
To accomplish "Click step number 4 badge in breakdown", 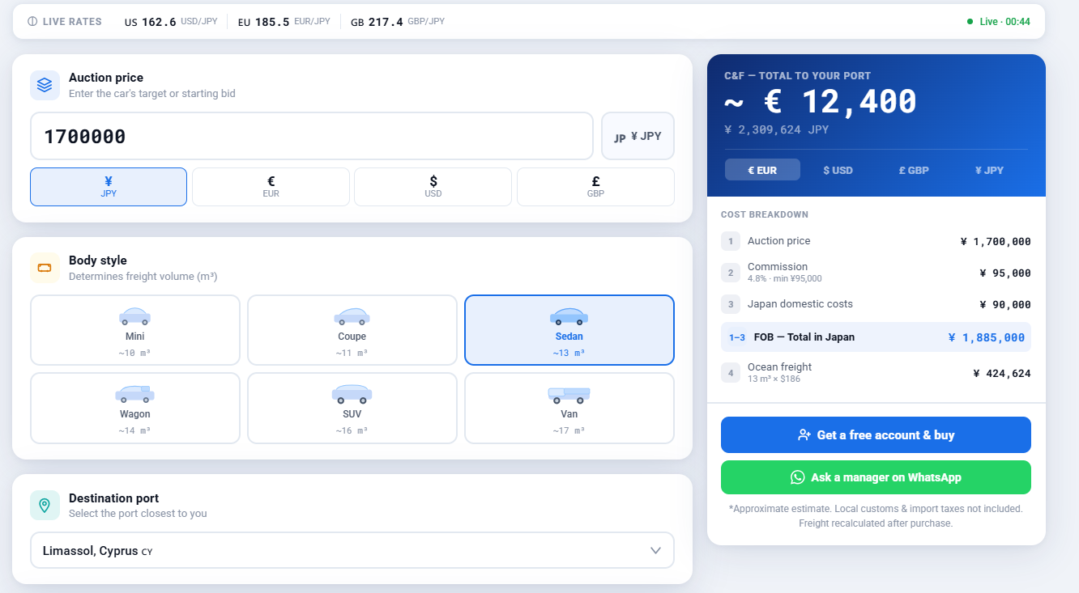I will click(731, 372).
